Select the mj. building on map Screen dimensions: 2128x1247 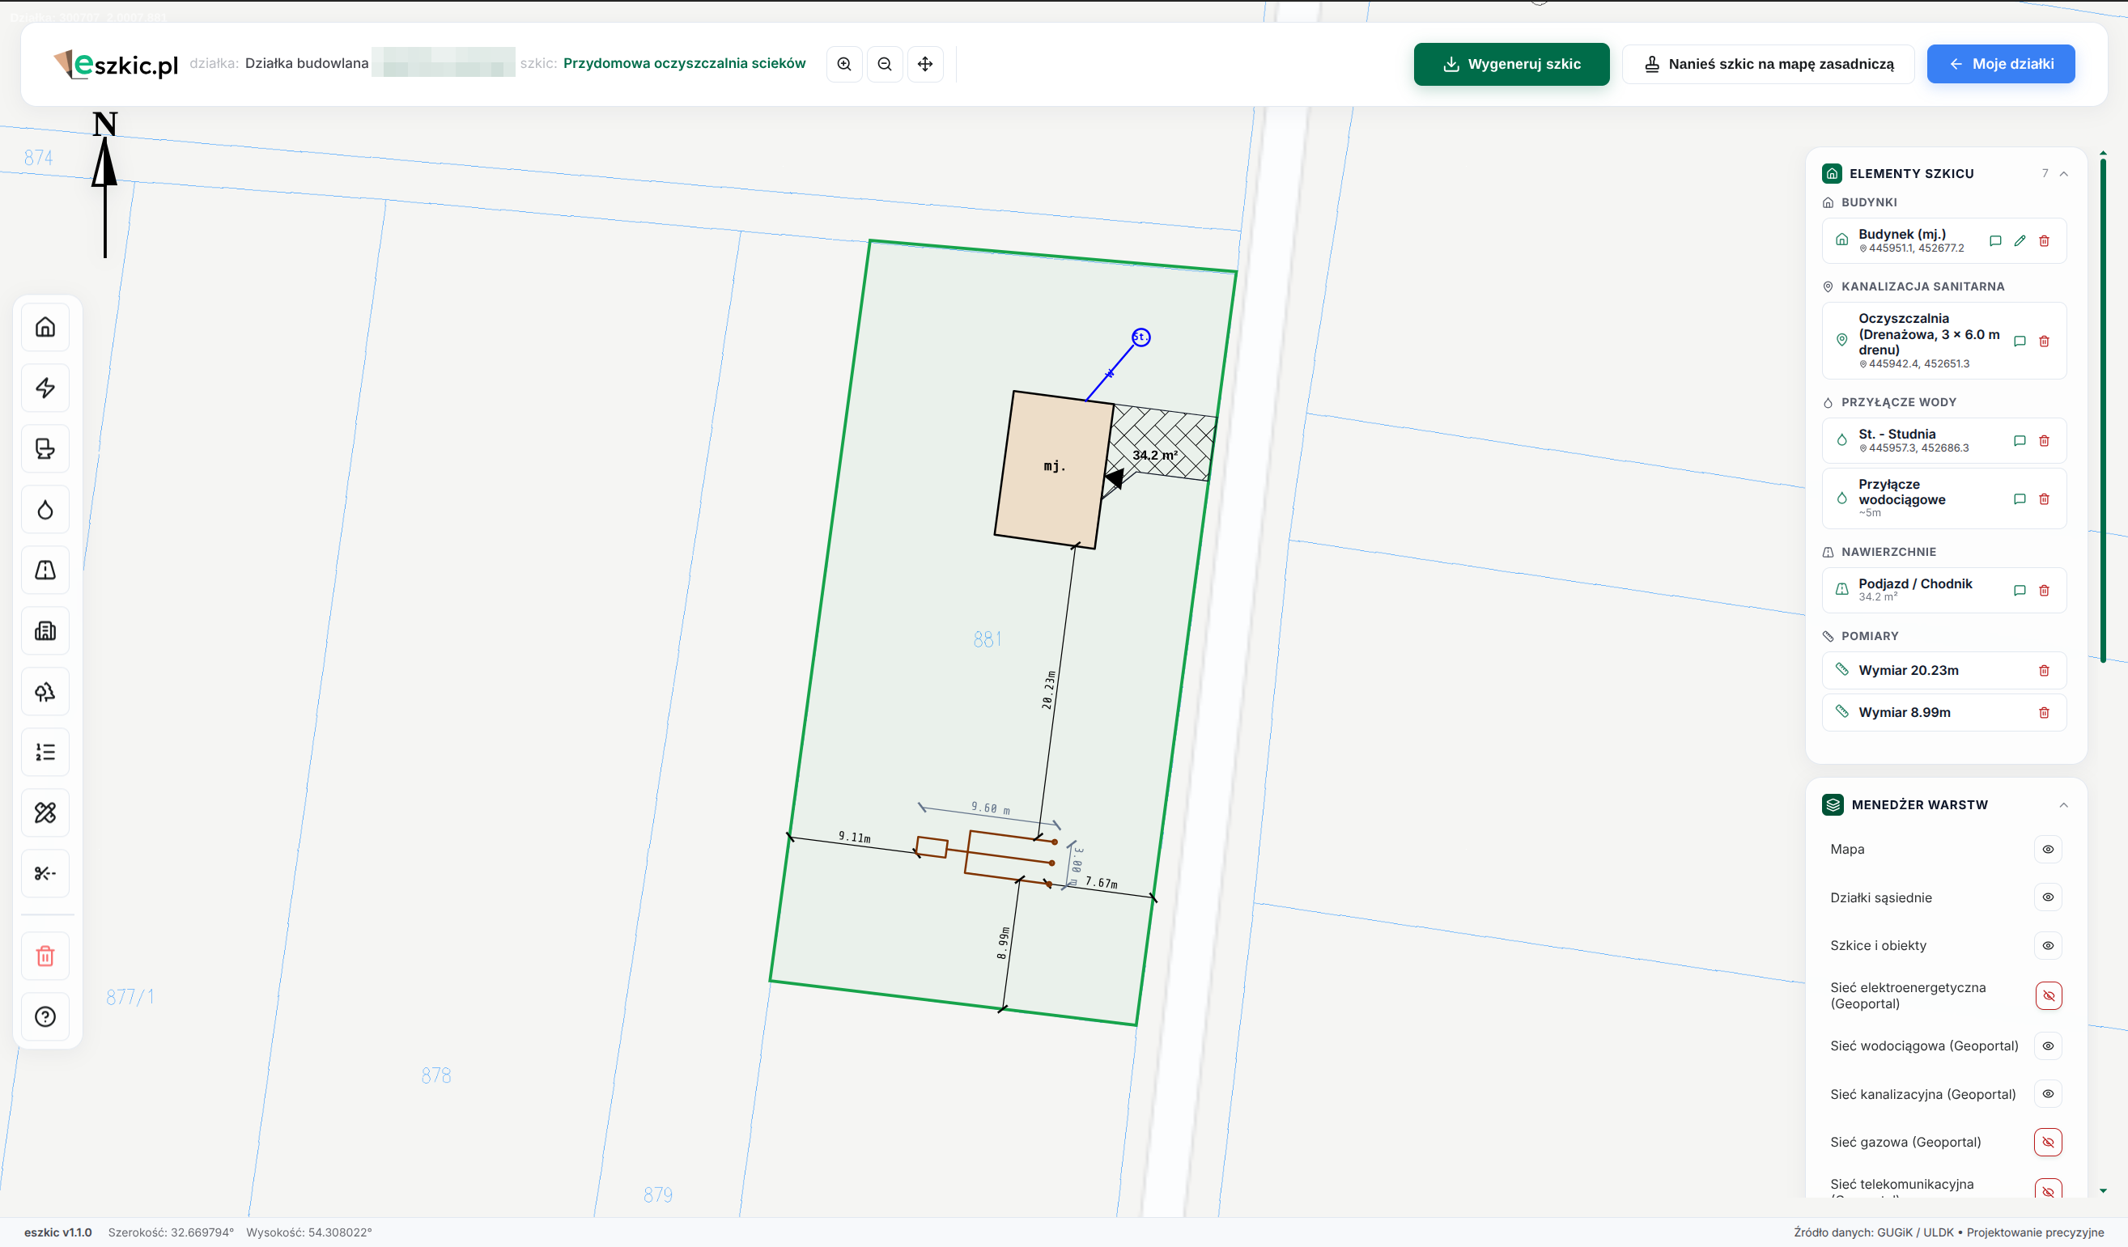click(x=1054, y=469)
